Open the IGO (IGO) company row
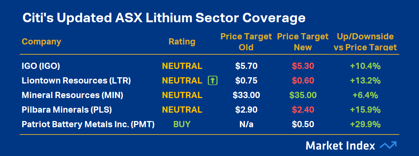The width and height of the screenshot is (419, 156). pos(41,66)
